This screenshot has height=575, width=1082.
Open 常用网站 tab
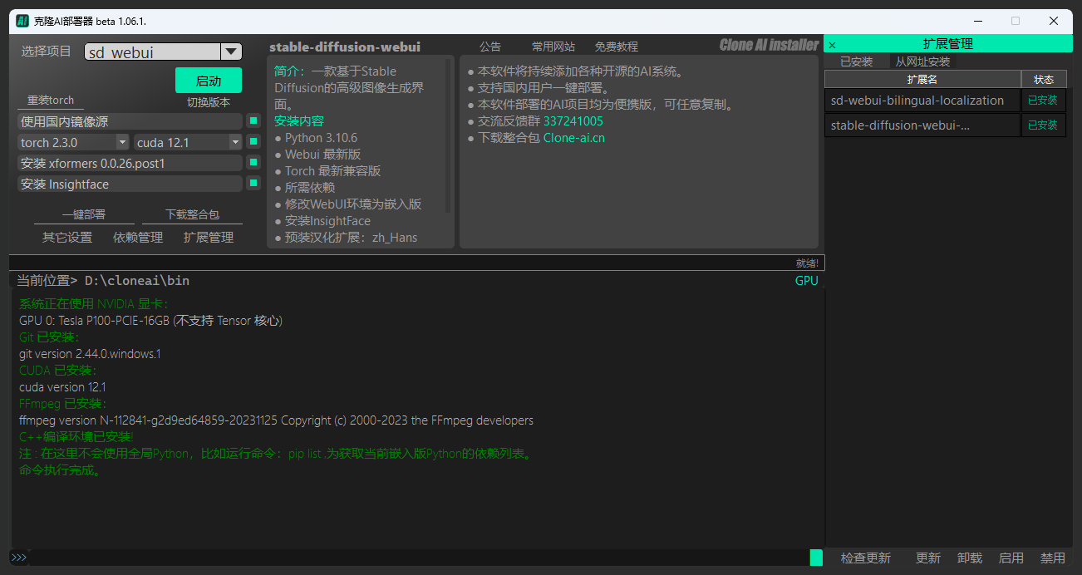click(553, 47)
